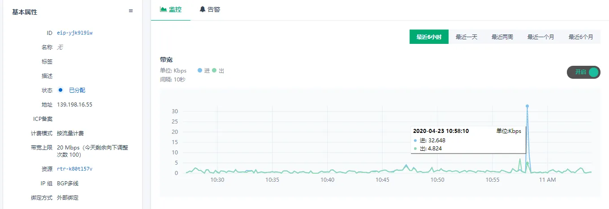609x209 pixels.
Task: Switch time range to 最近一天
Action: [466, 37]
